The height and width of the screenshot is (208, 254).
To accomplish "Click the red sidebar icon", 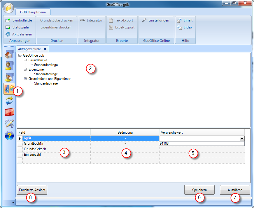I will tap(9, 112).
